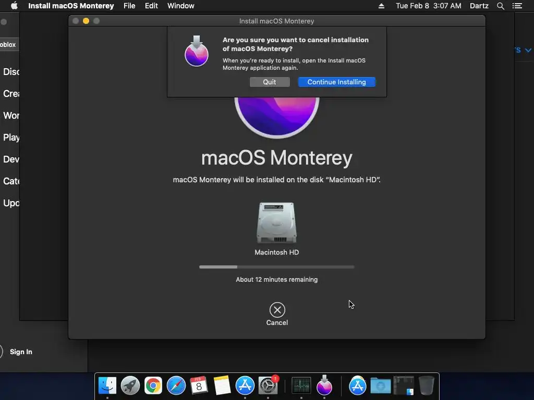This screenshot has height=400, width=534.
Task: Click the Macintosh HD disk icon
Action: (x=276, y=223)
